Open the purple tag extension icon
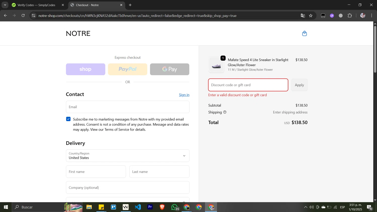 pyautogui.click(x=332, y=16)
